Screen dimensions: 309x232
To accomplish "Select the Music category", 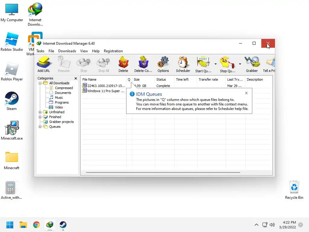I will click(59, 98).
